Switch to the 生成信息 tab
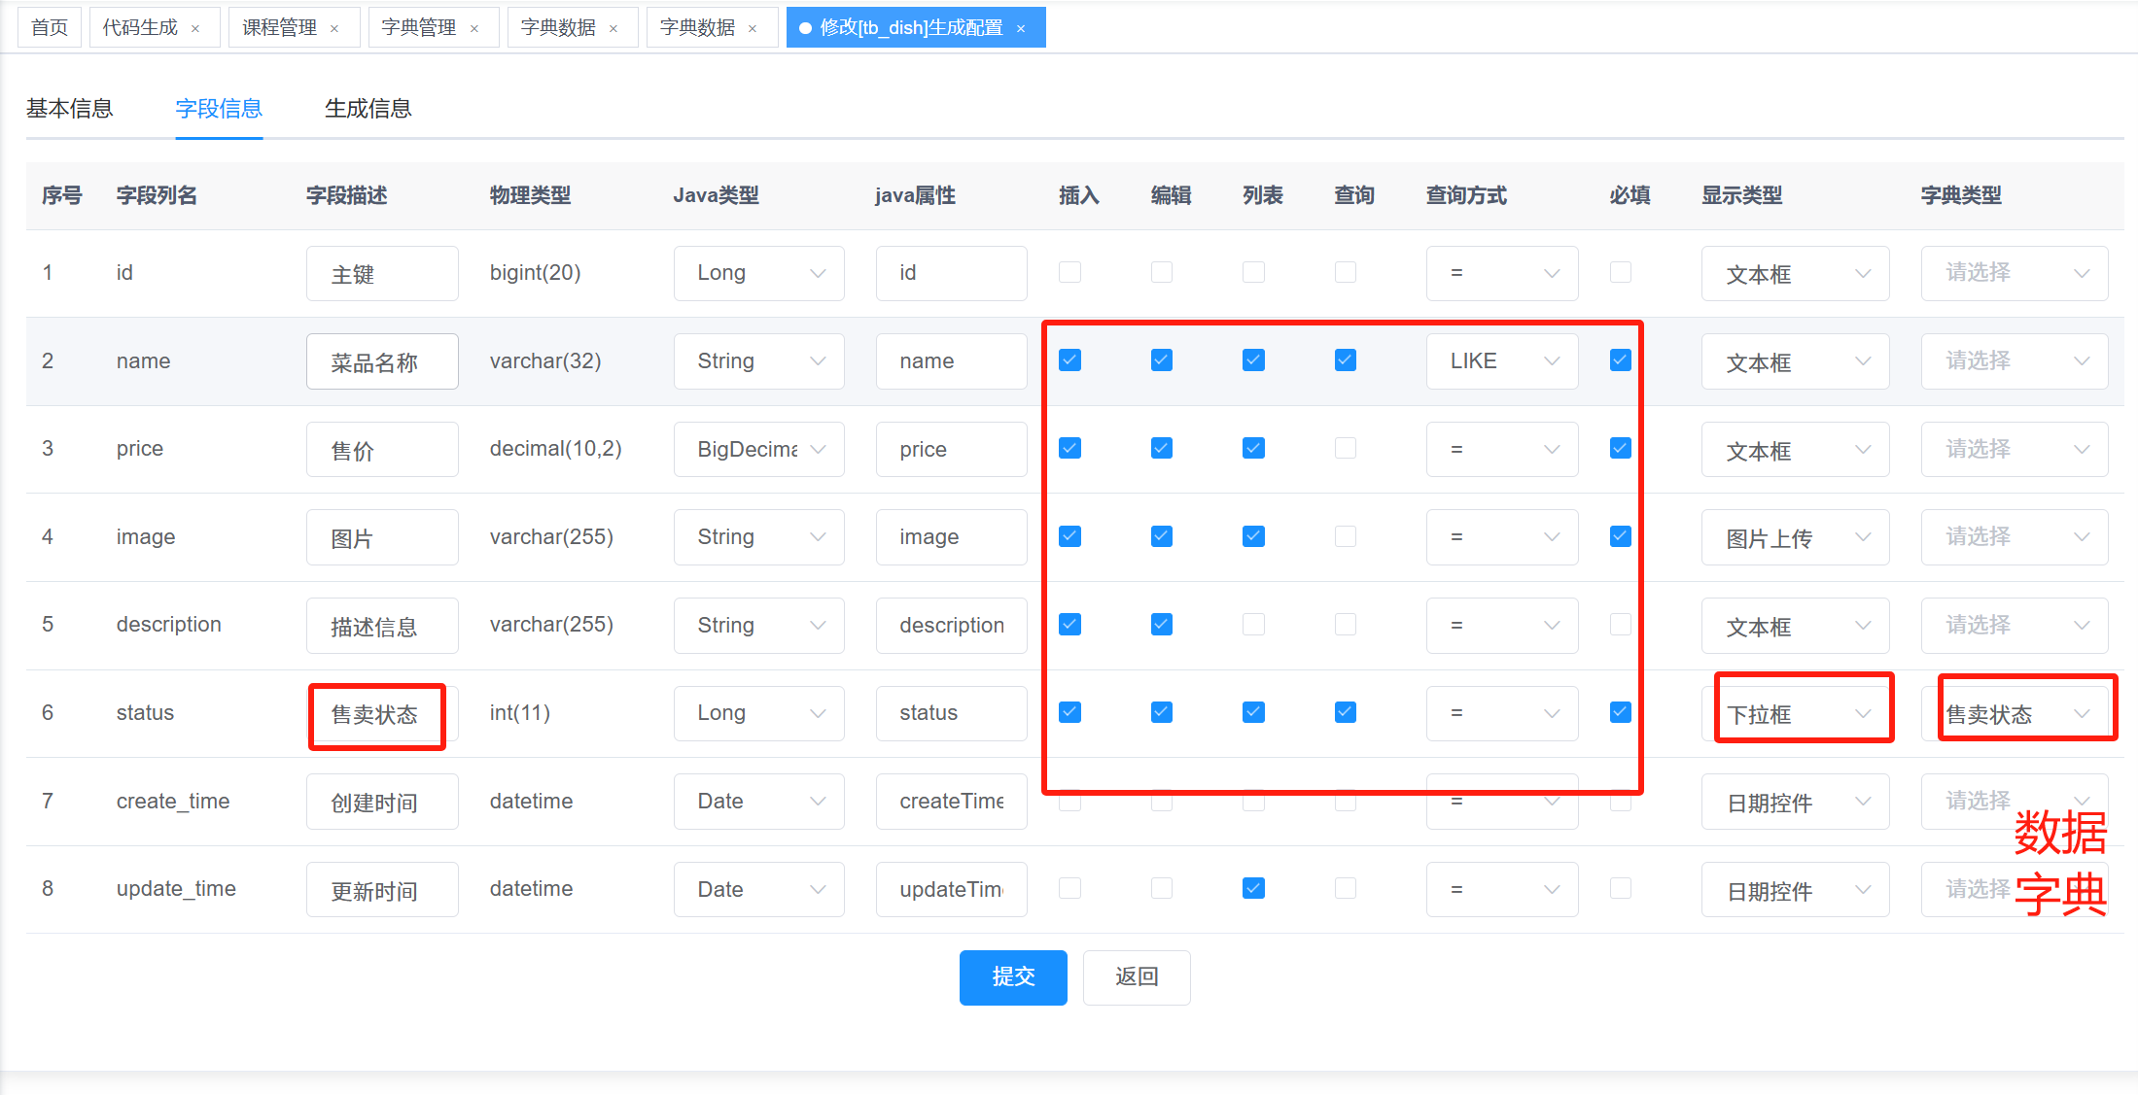This screenshot has width=2138, height=1095. click(x=368, y=109)
